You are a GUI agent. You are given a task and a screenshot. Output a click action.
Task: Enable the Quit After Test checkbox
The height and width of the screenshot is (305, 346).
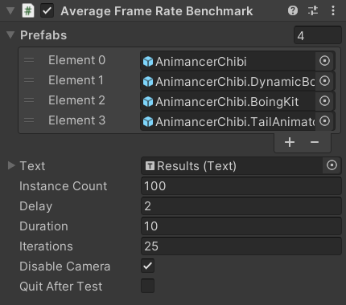pos(147,286)
